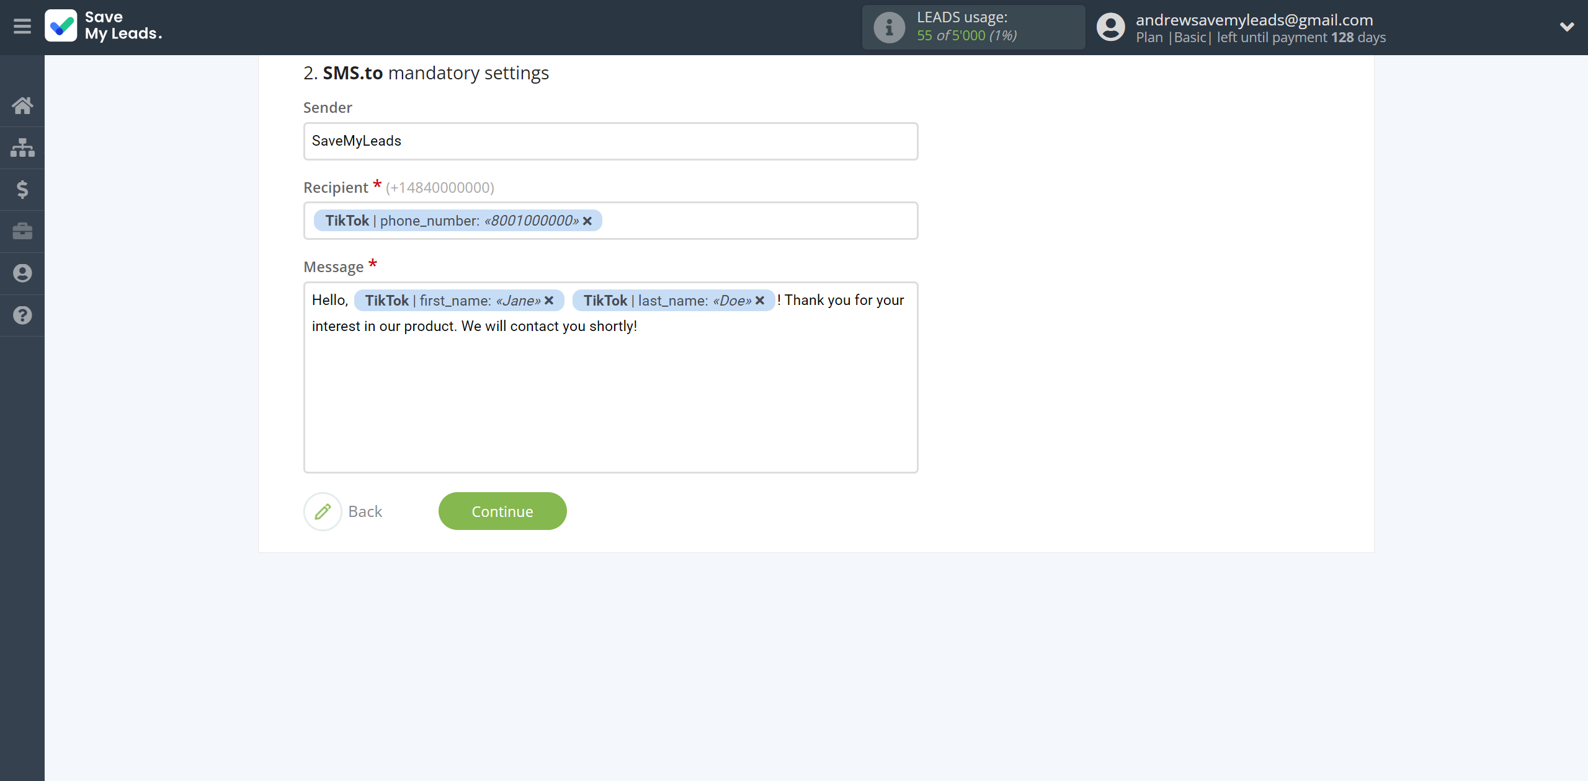The height and width of the screenshot is (781, 1588).
Task: Click the Message label
Action: (x=333, y=267)
